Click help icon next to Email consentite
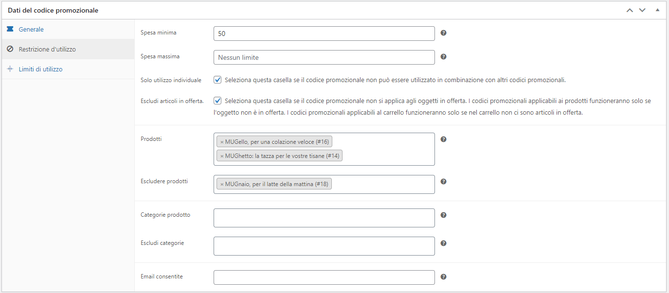669x293 pixels. pyautogui.click(x=443, y=277)
